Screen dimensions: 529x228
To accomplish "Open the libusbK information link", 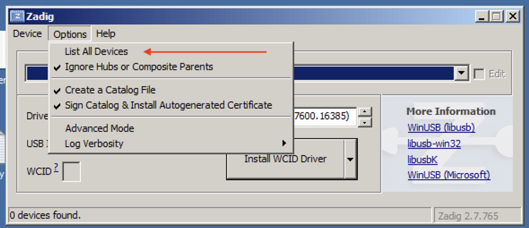I will point(422,159).
